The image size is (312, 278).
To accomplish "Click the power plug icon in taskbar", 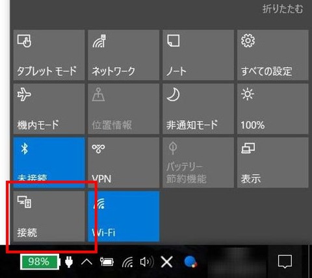I will coord(69,262).
